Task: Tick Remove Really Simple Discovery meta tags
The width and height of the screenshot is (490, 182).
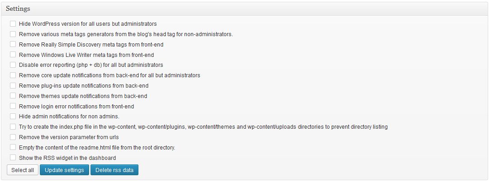Action: 13,44
